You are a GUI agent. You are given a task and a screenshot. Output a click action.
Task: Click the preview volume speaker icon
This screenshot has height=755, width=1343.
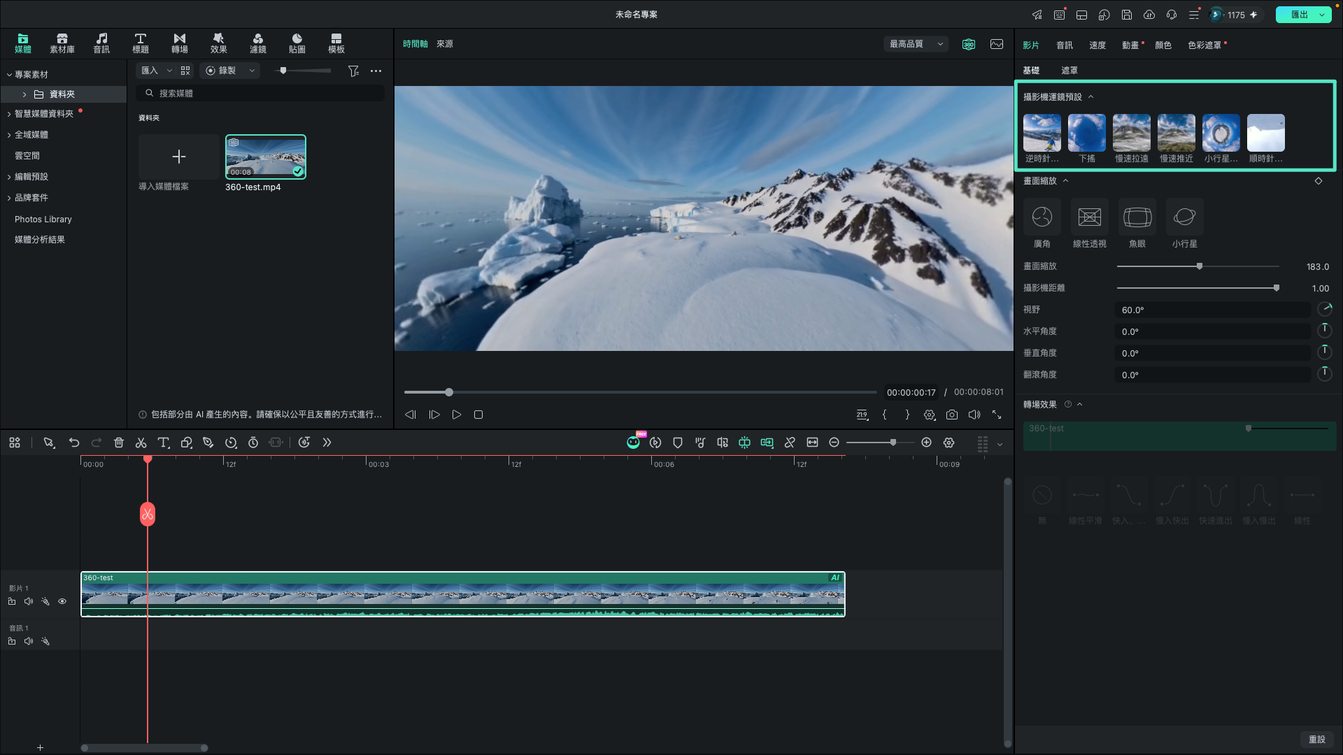tap(974, 415)
